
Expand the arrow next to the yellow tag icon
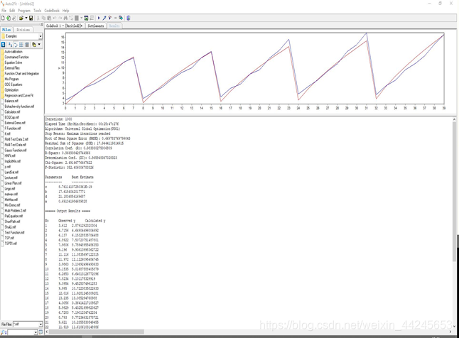point(39,45)
